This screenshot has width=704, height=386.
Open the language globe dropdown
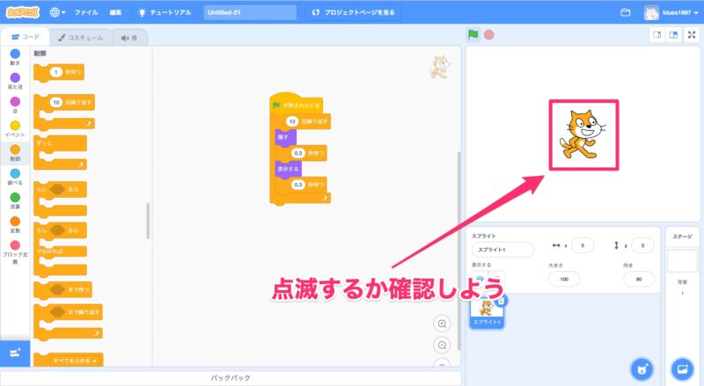(x=58, y=12)
